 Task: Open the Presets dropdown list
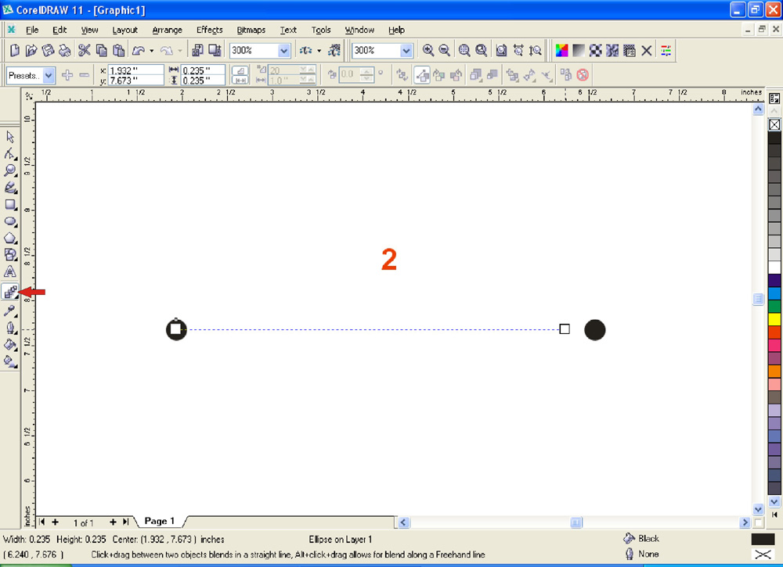[49, 75]
